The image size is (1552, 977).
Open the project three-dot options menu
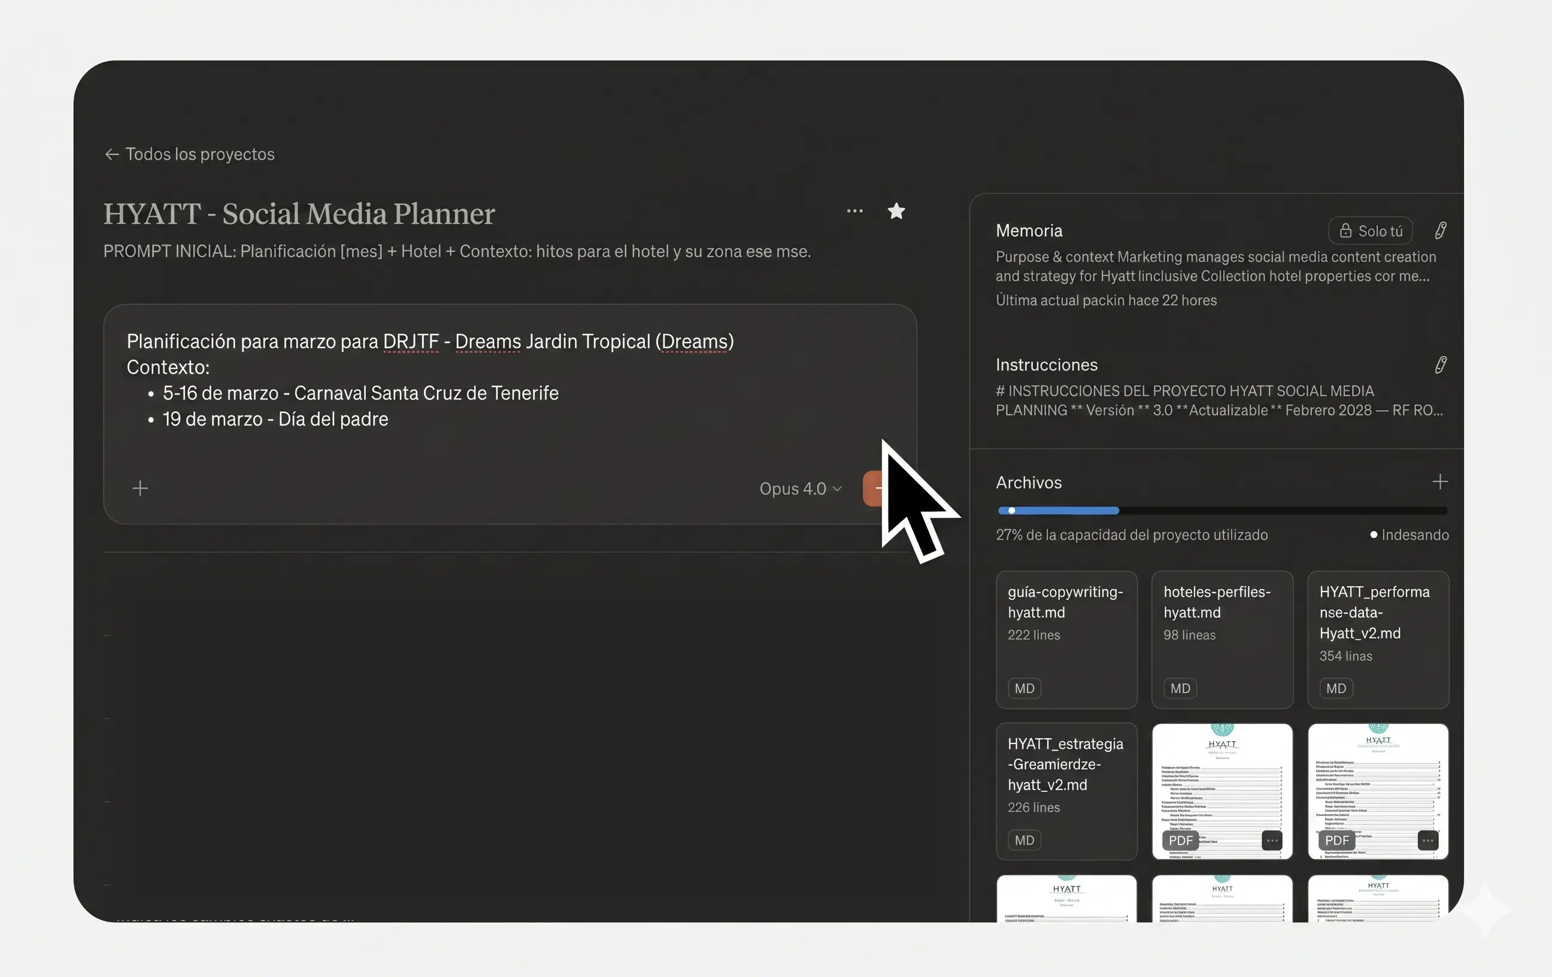[854, 211]
